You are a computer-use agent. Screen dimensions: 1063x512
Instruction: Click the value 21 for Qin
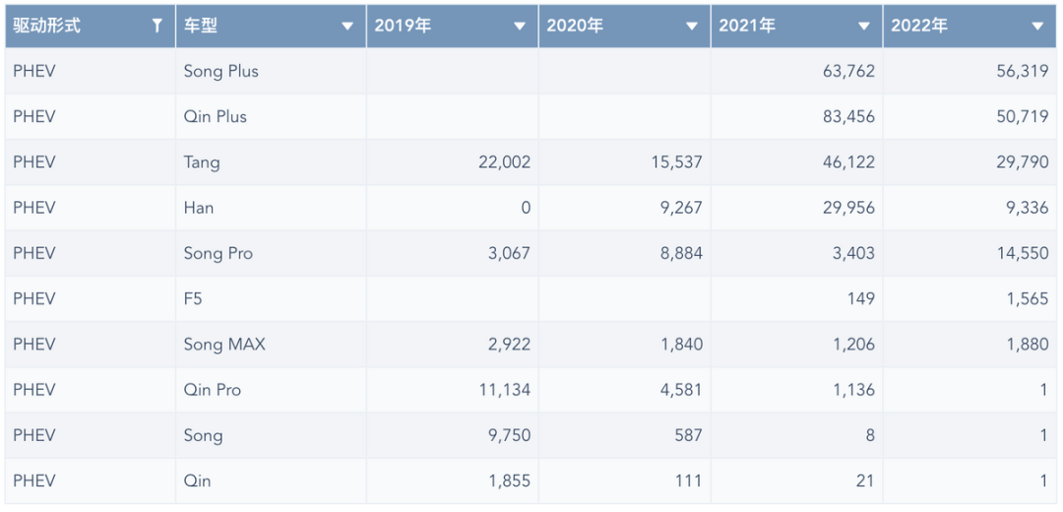pyautogui.click(x=864, y=480)
